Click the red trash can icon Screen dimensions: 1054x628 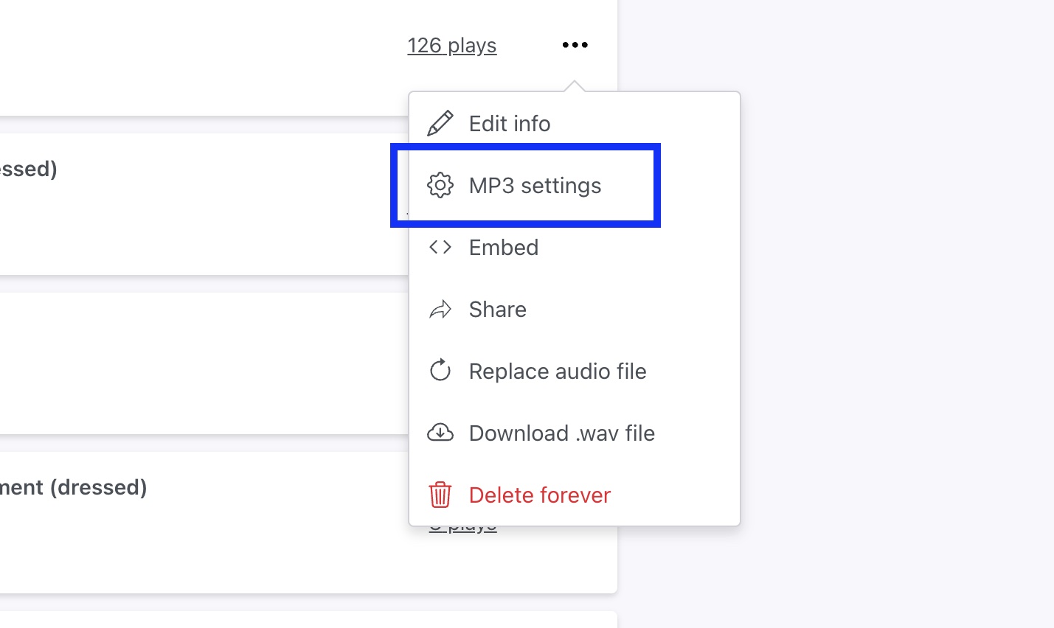pos(440,495)
